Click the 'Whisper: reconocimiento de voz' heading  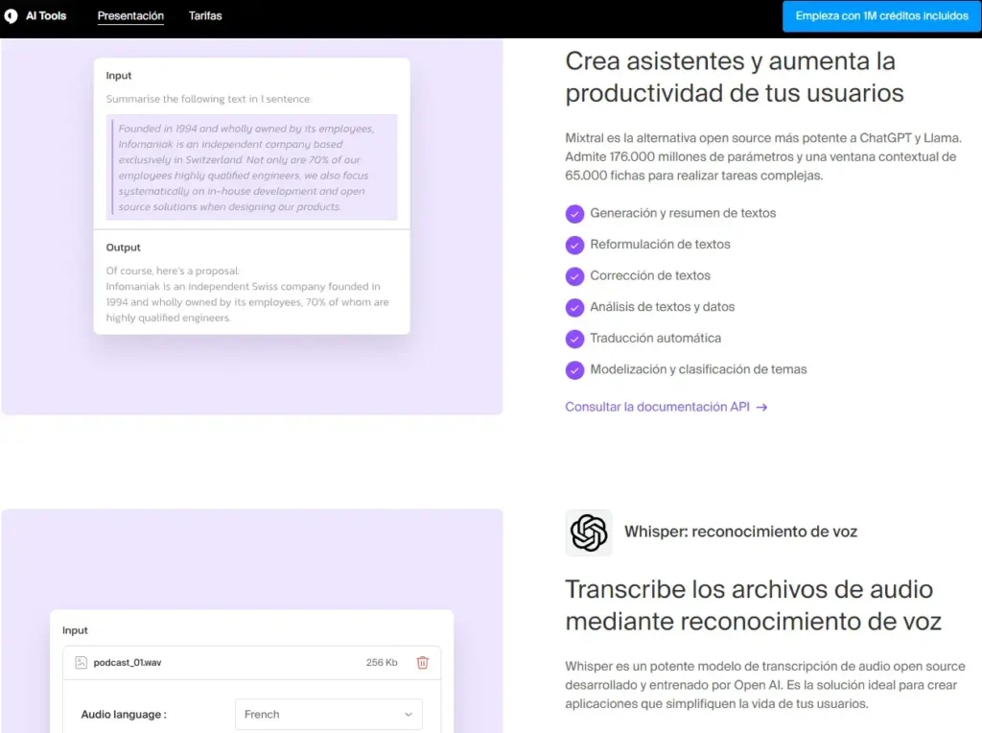tap(741, 532)
